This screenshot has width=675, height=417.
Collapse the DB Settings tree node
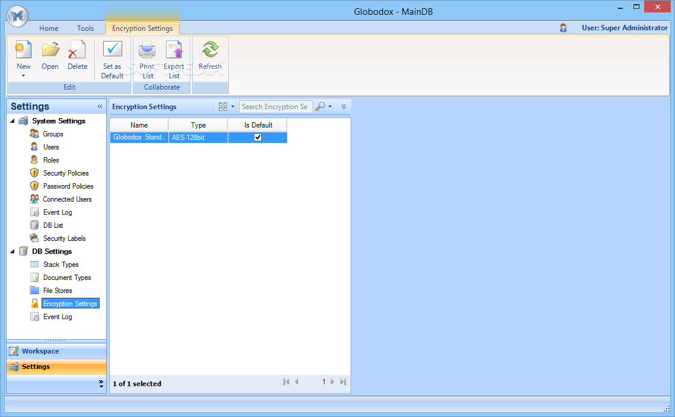(x=12, y=252)
